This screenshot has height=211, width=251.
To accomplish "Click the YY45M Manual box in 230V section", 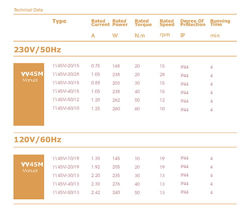I will (x=29, y=94).
